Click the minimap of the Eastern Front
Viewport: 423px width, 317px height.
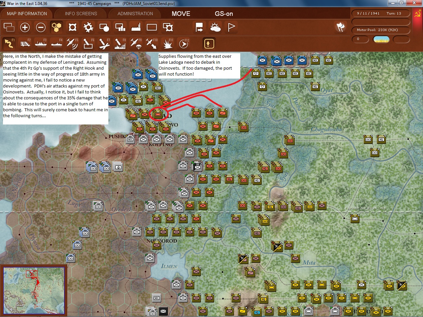tap(34, 290)
